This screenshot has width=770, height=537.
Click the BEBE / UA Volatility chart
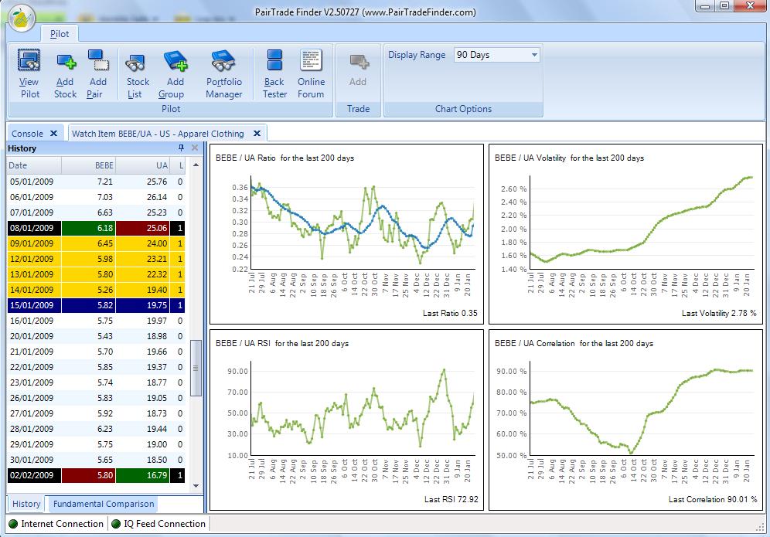625,234
